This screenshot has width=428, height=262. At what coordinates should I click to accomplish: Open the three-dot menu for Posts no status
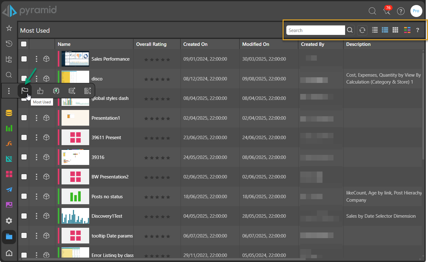coord(36,196)
